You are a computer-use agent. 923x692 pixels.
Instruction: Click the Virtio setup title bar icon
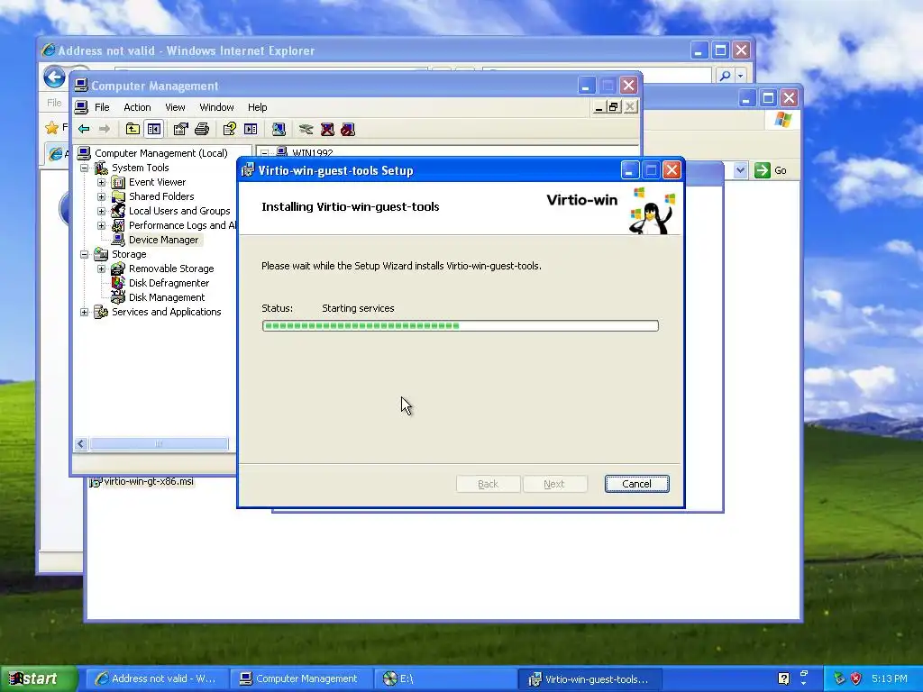point(248,170)
